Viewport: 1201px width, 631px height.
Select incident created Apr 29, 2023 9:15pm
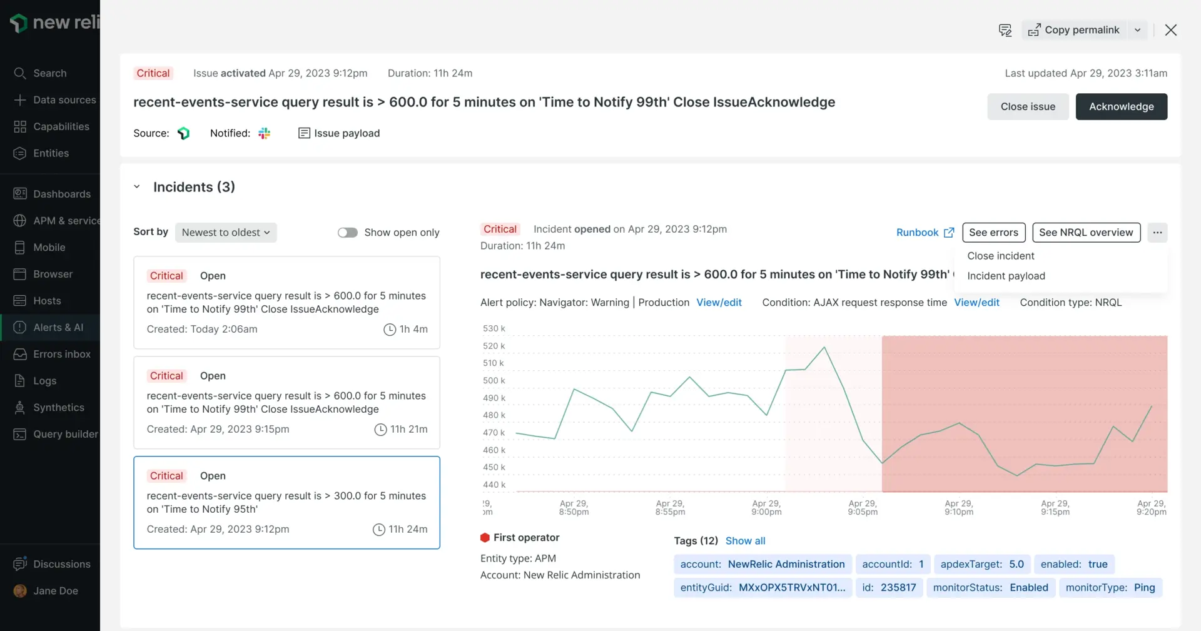pyautogui.click(x=286, y=403)
